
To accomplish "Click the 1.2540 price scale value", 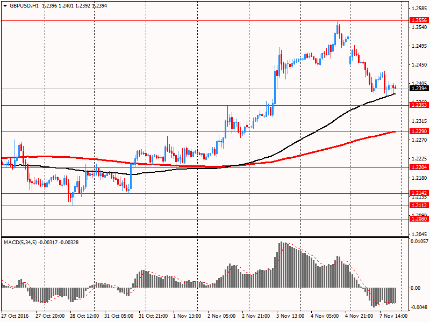I will tap(420, 27).
